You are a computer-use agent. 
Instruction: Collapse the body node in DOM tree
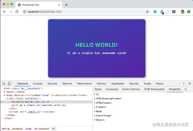click(x=4, y=95)
